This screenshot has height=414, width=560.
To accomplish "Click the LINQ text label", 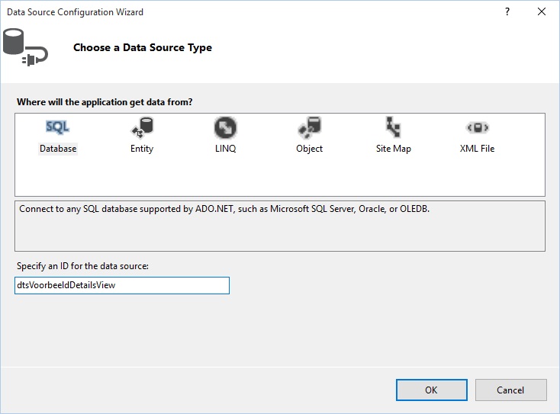I will click(x=225, y=149).
